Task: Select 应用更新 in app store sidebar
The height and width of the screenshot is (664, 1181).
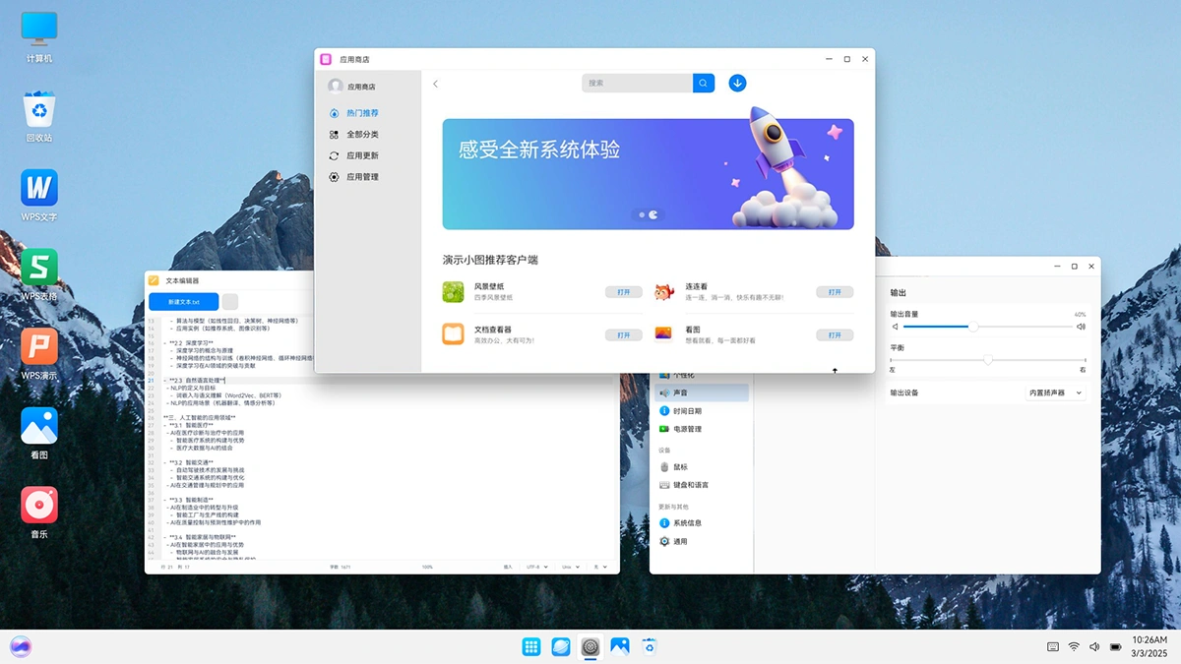Action: click(362, 155)
